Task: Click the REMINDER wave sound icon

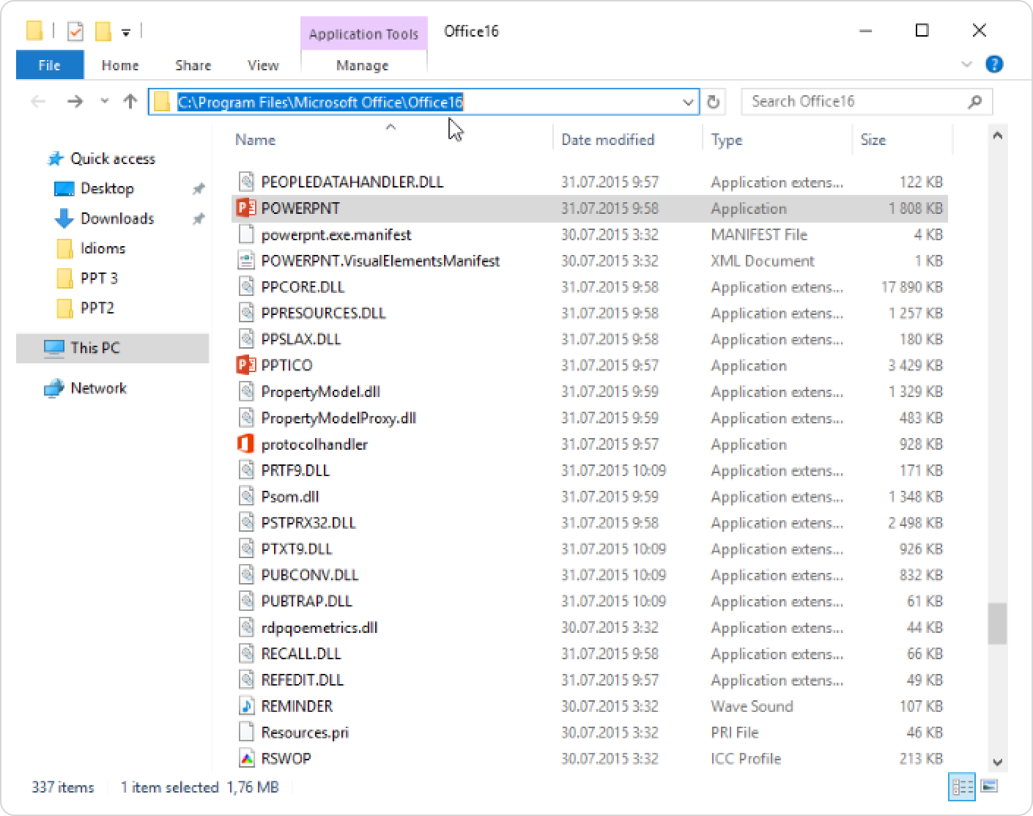Action: point(246,706)
